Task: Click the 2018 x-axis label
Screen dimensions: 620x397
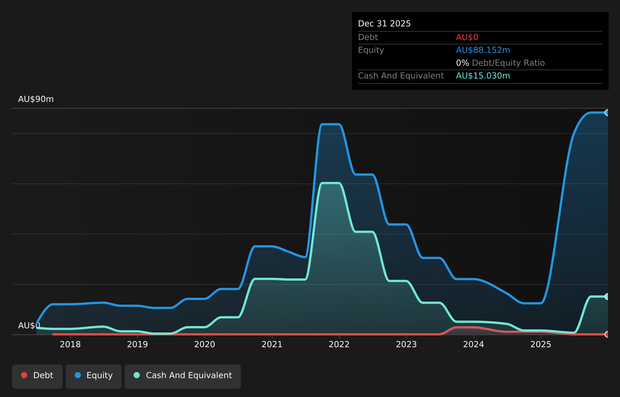Action: (x=70, y=345)
